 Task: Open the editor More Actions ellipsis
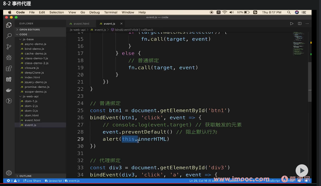point(307,24)
